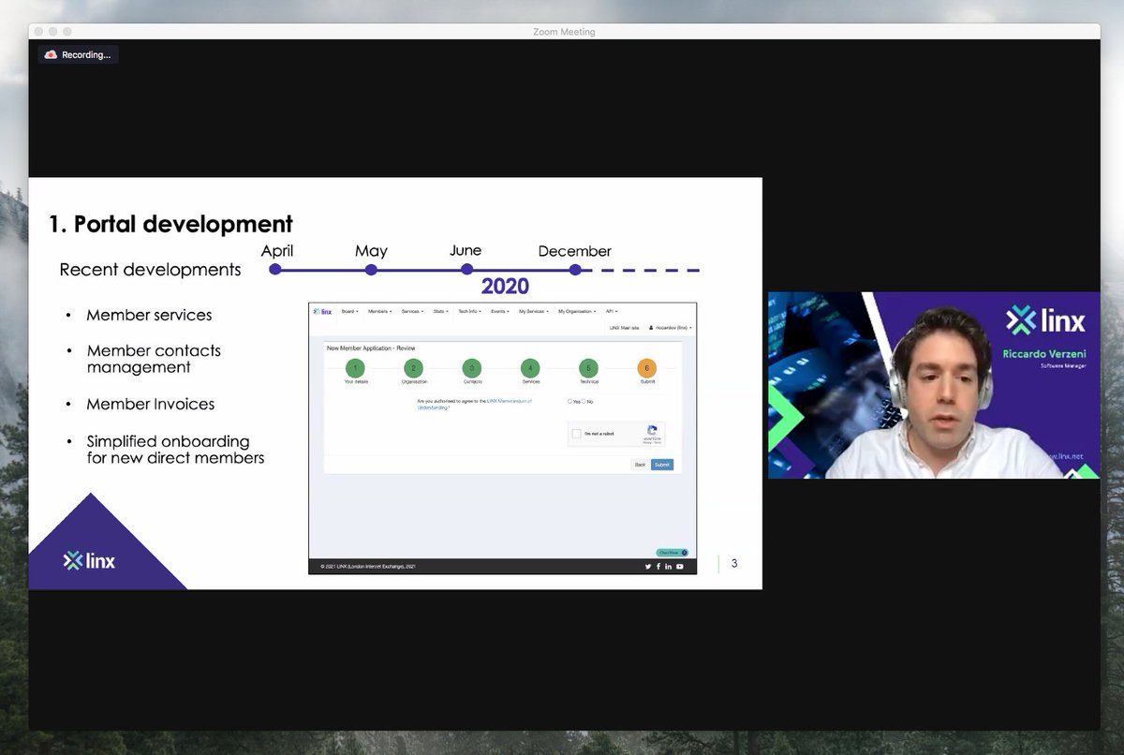Open the Events dropdown menu
Image resolution: width=1124 pixels, height=755 pixels.
click(499, 311)
